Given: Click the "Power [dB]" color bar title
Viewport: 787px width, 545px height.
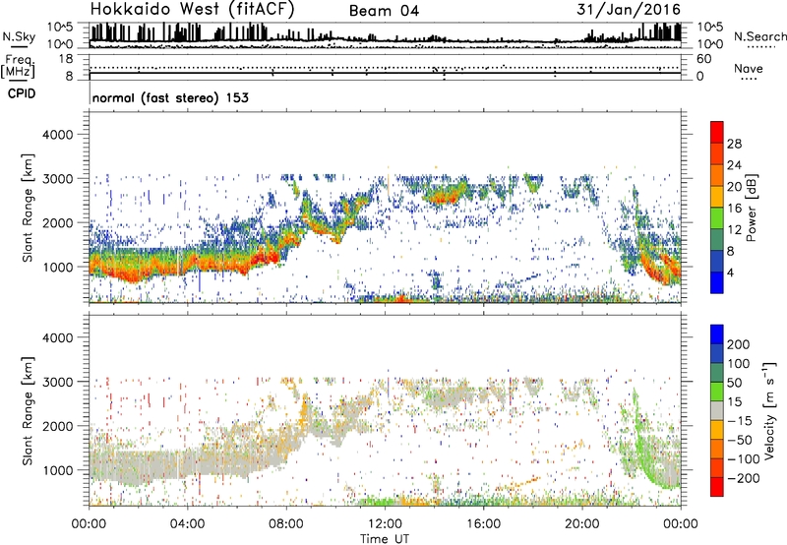Looking at the screenshot, I should coord(751,208).
